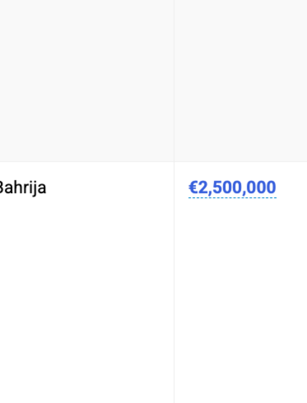The image size is (307, 403).
Task: Click the euro sign in the price
Action: tap(193, 187)
